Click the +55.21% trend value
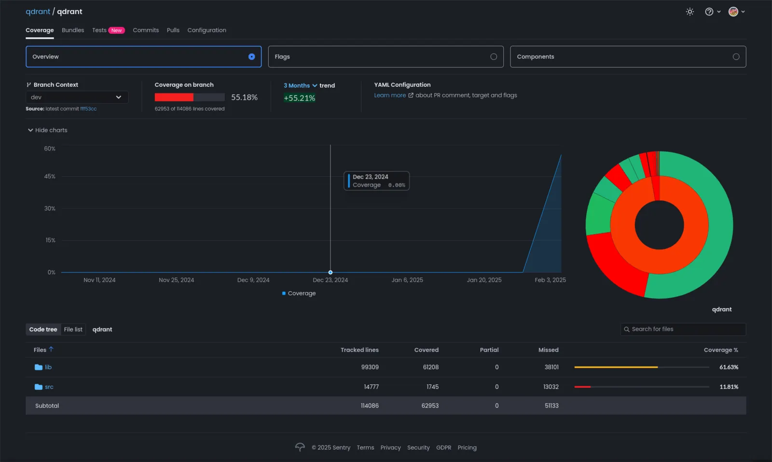 [x=300, y=98]
